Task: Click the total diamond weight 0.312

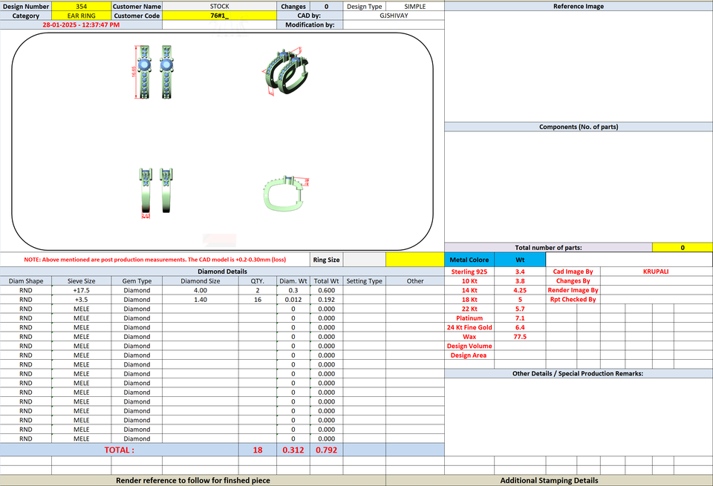Action: (x=293, y=450)
